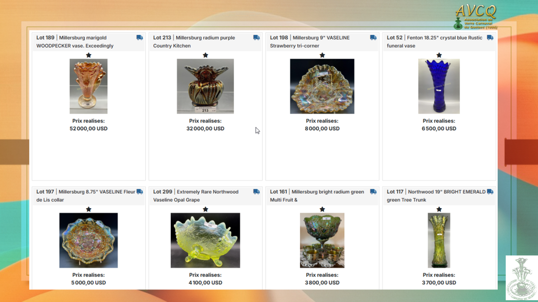Viewport: 538px width, 302px height.
Task: Open the yellow Vaseline Opal Grape bowl photo
Action: pos(205,240)
